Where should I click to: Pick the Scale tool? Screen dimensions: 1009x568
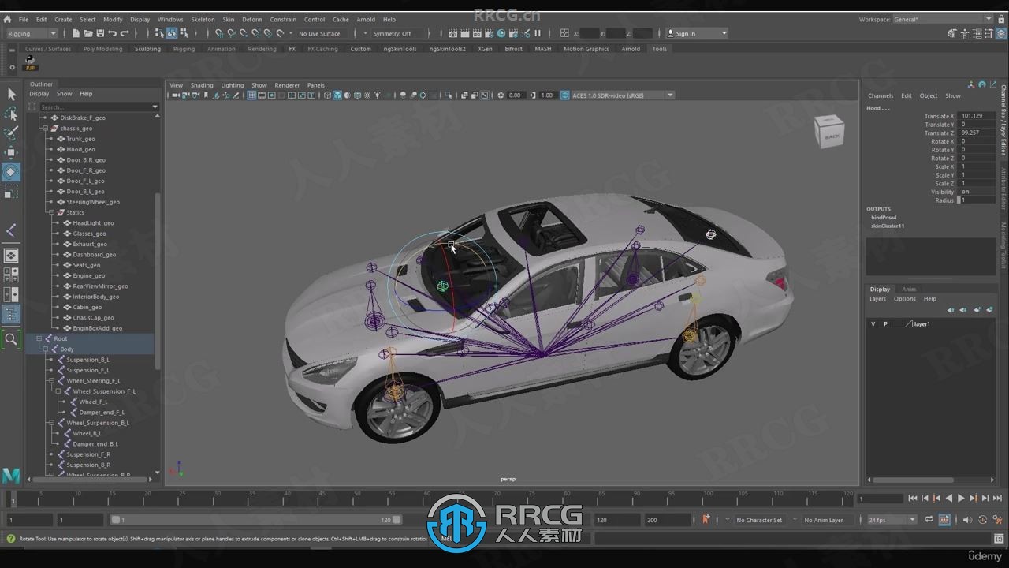click(11, 192)
